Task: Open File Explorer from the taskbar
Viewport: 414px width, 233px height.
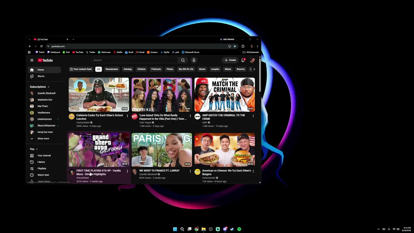Action: (x=203, y=229)
